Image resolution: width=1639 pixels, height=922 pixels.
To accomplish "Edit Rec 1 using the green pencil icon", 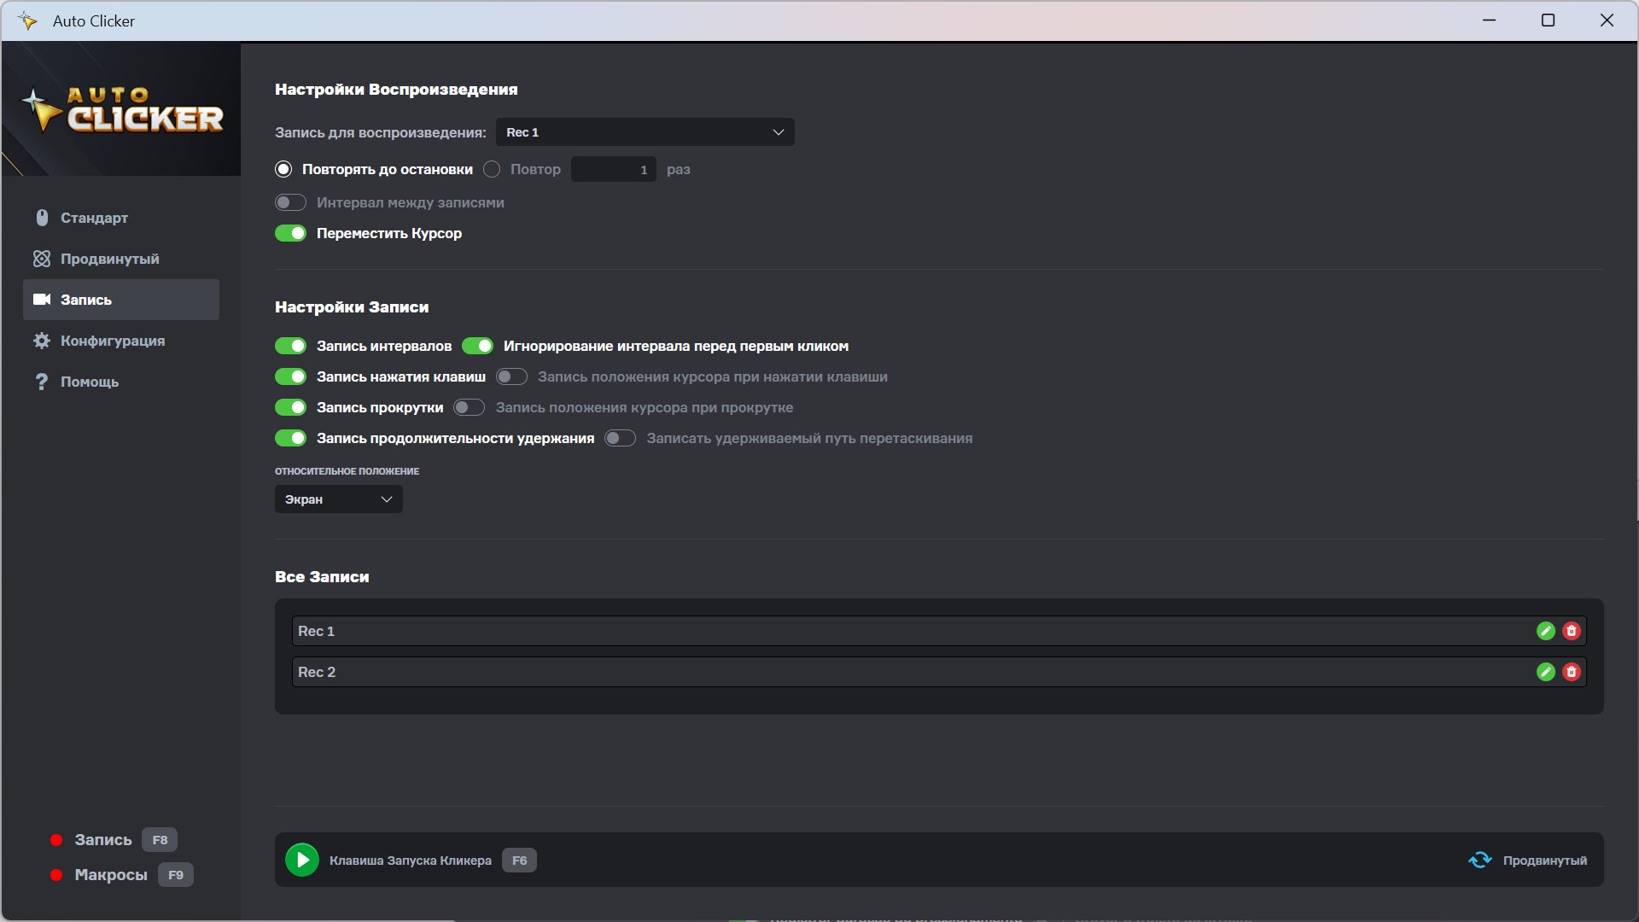I will [x=1546, y=631].
